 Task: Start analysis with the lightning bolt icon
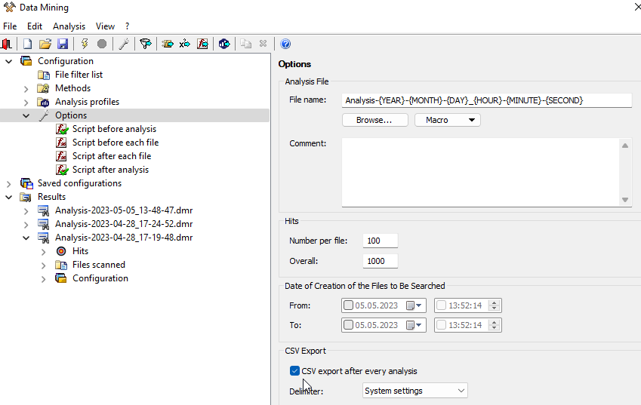pos(85,44)
